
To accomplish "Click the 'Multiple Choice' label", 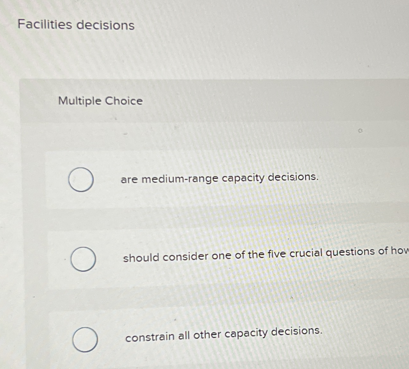I will click(x=100, y=101).
